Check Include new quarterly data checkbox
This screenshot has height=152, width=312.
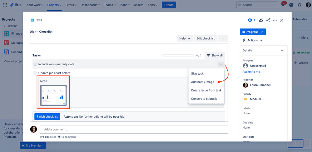click(x=35, y=64)
